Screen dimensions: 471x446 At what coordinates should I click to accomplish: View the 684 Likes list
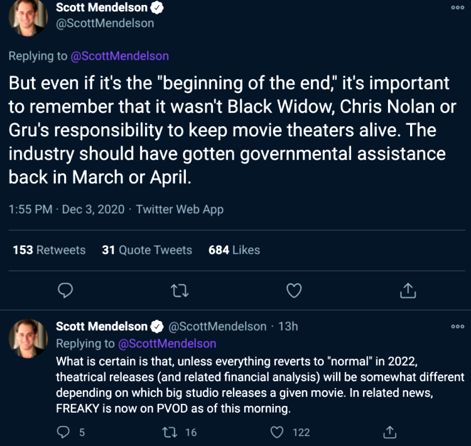(x=234, y=250)
